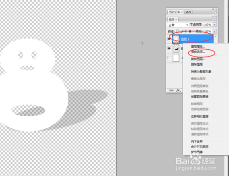Close the 图层 tab with its x
Screen dimensions: 229x176
point(176,19)
